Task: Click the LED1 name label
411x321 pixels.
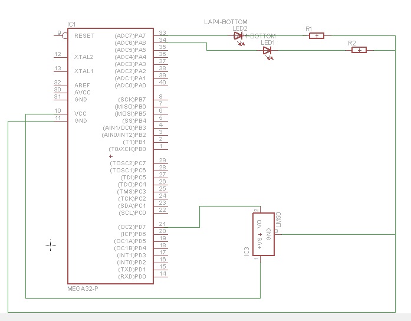Action: 268,42
